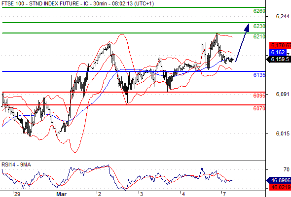291x197 pixels.
Task: Click the 6,015 price axis label
Action: (283, 133)
